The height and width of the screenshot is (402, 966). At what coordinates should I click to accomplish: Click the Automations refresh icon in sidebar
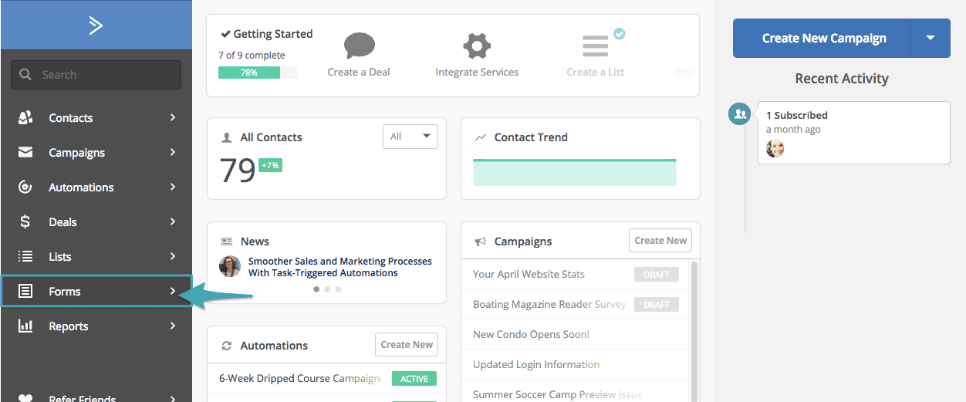point(25,187)
